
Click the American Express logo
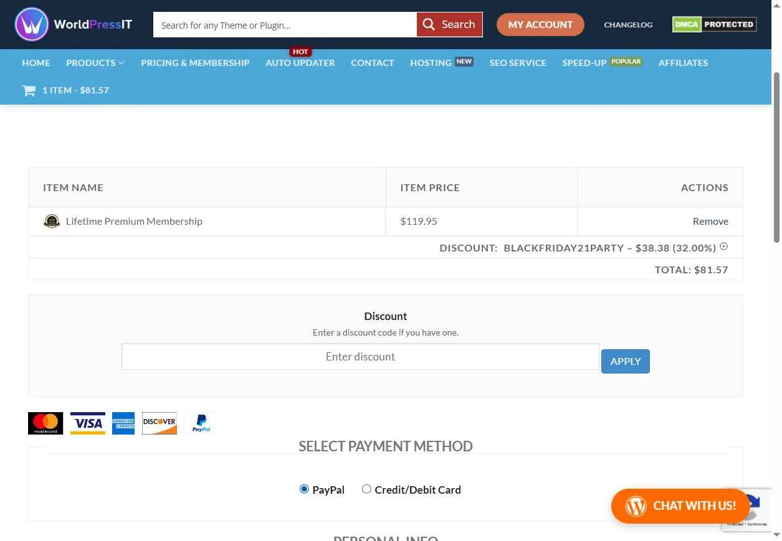pyautogui.click(x=123, y=423)
